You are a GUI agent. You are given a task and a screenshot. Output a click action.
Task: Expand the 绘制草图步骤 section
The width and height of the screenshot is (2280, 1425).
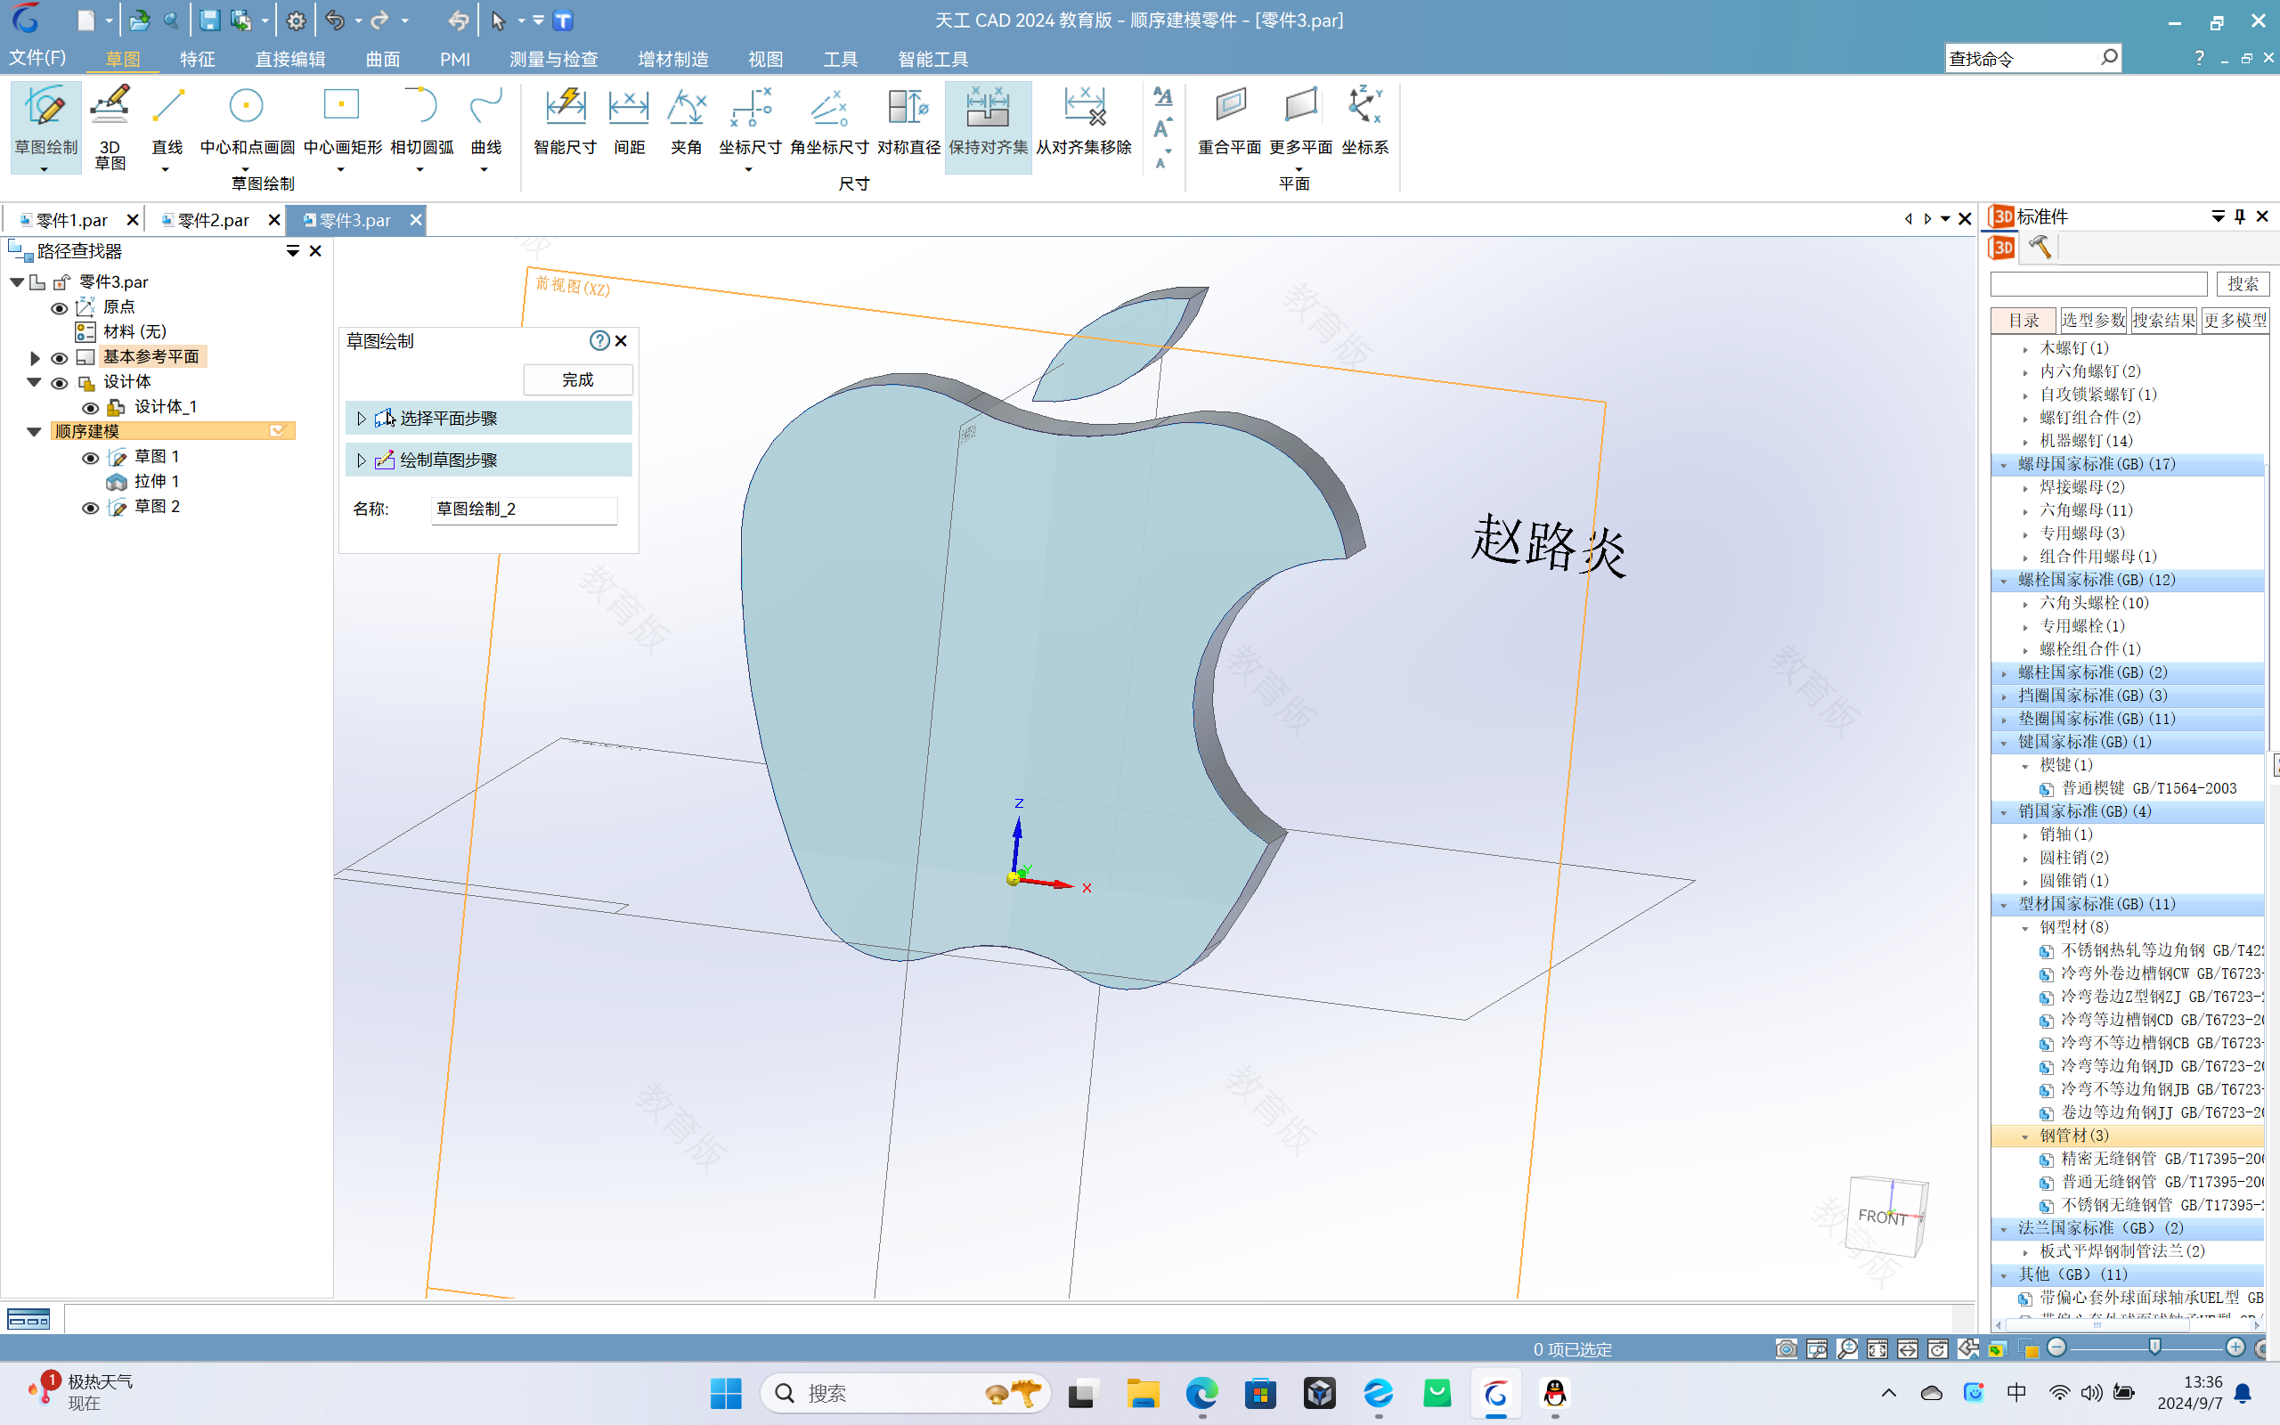361,460
